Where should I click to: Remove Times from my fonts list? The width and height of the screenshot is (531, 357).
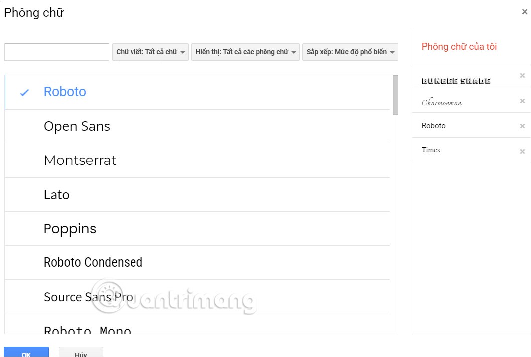[x=522, y=151]
